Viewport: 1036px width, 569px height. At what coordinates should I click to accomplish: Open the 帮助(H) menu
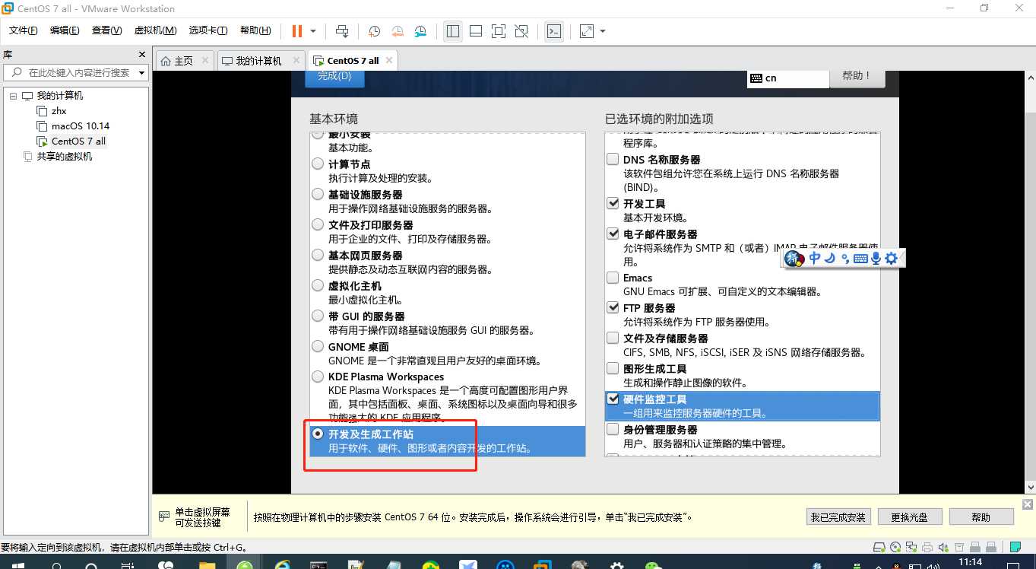click(255, 30)
